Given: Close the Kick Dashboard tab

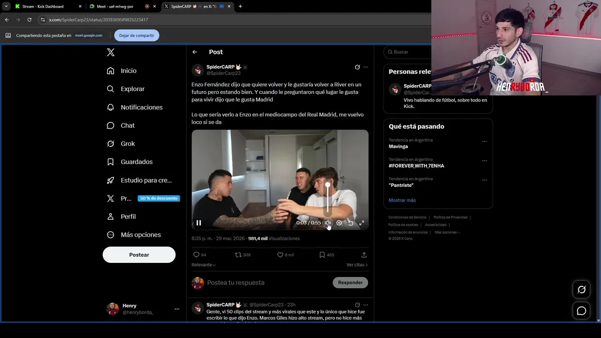Looking at the screenshot, I should click(80, 7).
